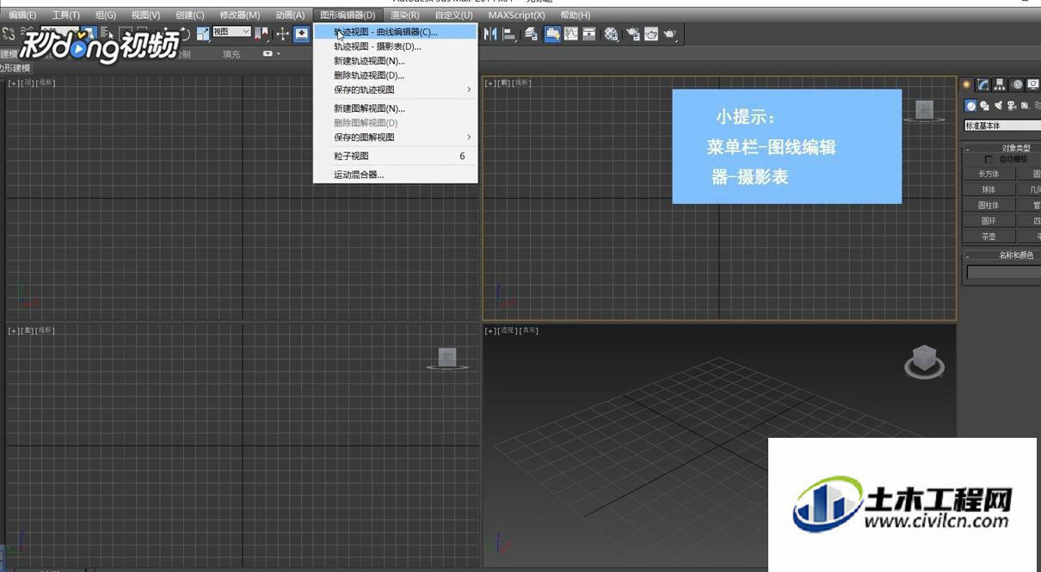
Task: Open the 编辑(E) menu
Action: [x=22, y=15]
